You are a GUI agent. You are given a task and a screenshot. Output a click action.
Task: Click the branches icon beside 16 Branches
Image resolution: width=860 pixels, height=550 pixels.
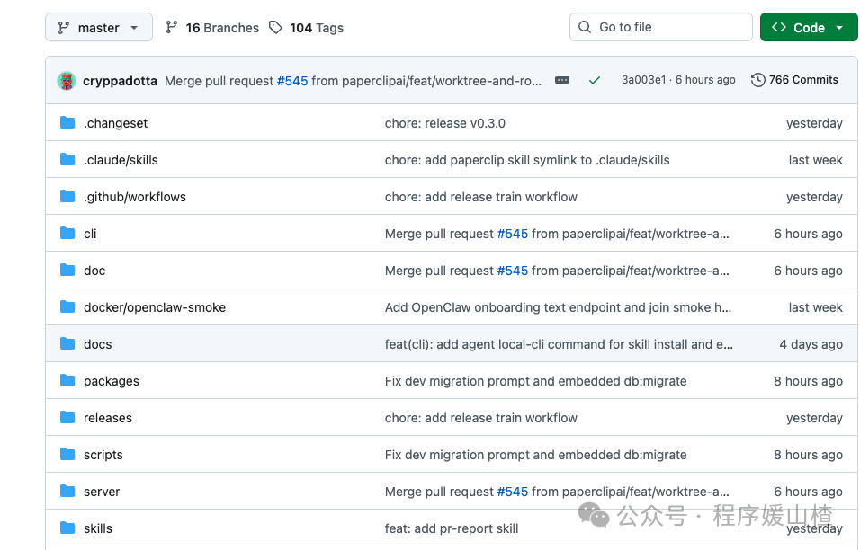tap(171, 27)
